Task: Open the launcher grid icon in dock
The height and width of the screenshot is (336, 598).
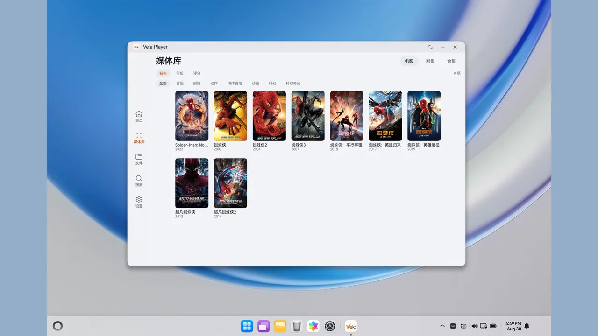Action: [247, 326]
